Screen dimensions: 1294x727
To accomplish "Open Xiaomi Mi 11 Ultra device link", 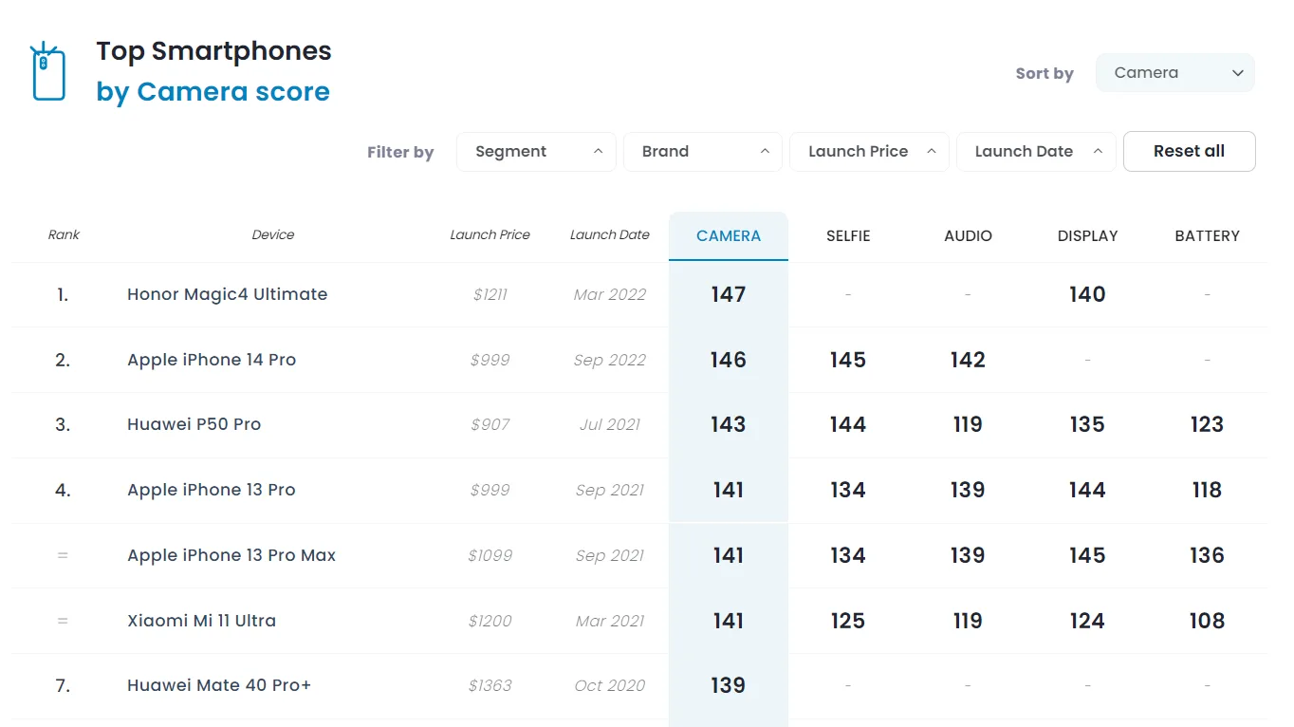I will point(202,621).
